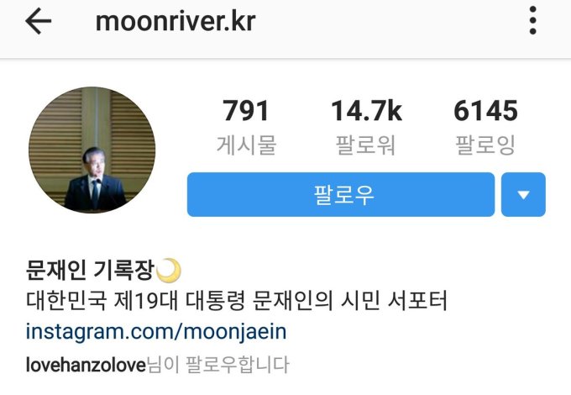The width and height of the screenshot is (571, 395).
Task: Click the 님이 팔로우합니다 mutual followers text
Action: click(217, 365)
